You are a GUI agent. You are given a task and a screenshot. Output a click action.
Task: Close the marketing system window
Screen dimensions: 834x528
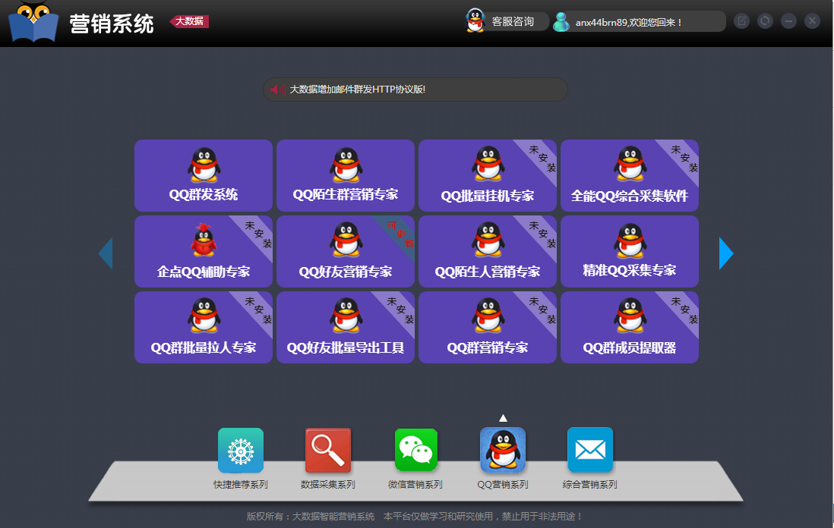click(x=812, y=20)
